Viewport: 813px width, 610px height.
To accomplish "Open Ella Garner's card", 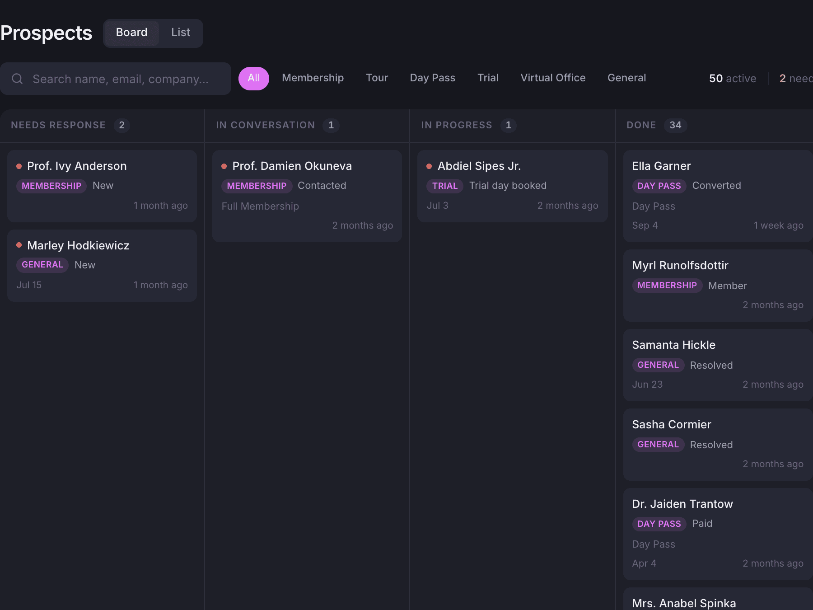I will tap(718, 196).
